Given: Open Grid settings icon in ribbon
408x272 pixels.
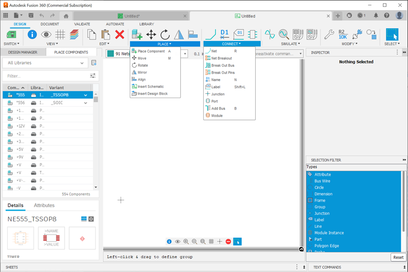Looking at the screenshot, I should coord(60,34).
